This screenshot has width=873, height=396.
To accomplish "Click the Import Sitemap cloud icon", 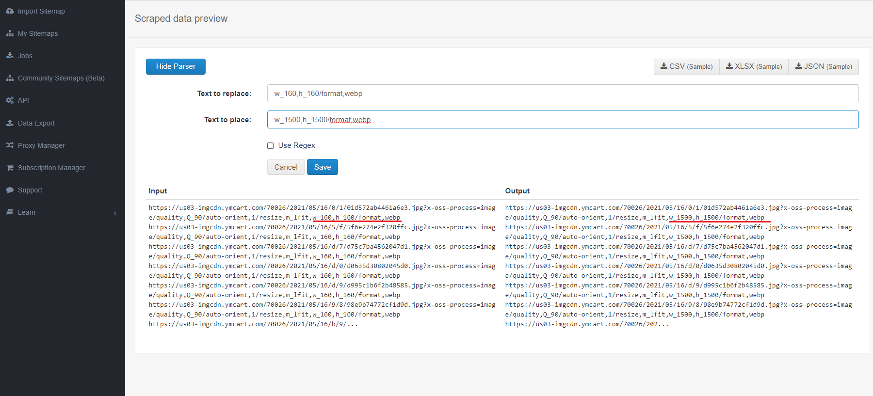I will coord(10,11).
